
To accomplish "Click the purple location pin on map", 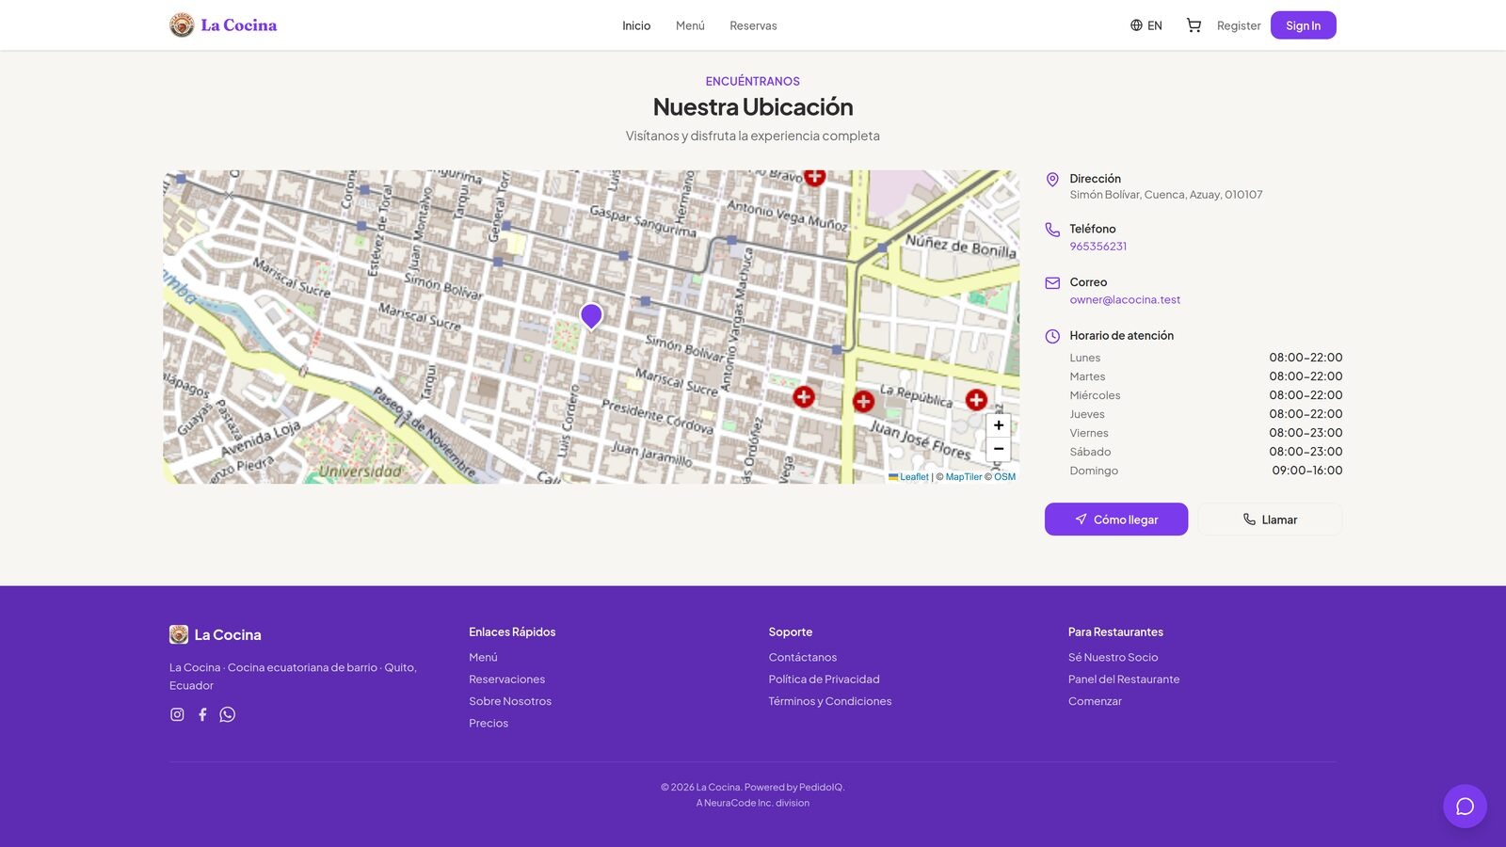I will [x=591, y=316].
